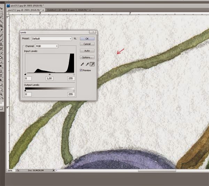Click the output highlight field showing 255
Screen dimensions: 209x186
coord(71,94)
